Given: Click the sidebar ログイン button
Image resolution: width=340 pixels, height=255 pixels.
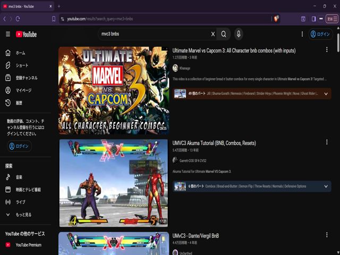Looking at the screenshot, I should [19, 146].
